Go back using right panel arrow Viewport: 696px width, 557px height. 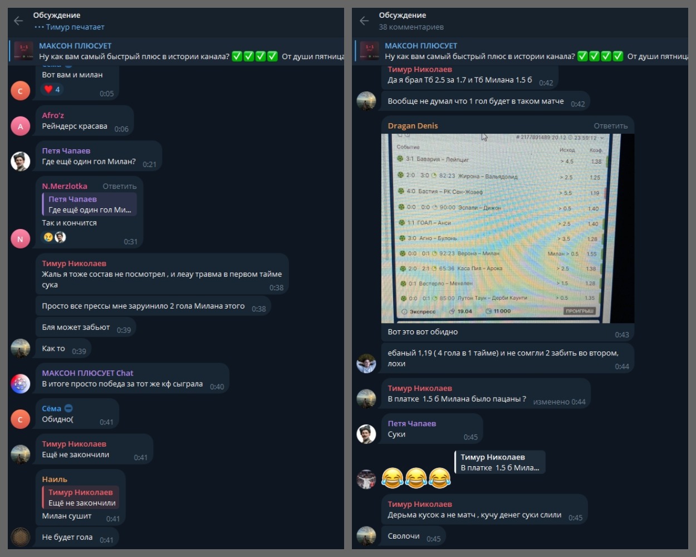click(x=364, y=21)
